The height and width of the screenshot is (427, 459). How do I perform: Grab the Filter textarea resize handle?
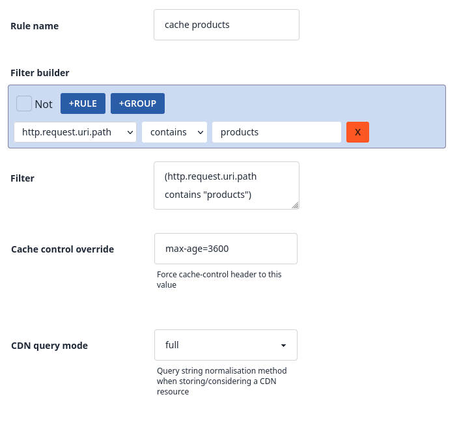click(x=295, y=206)
